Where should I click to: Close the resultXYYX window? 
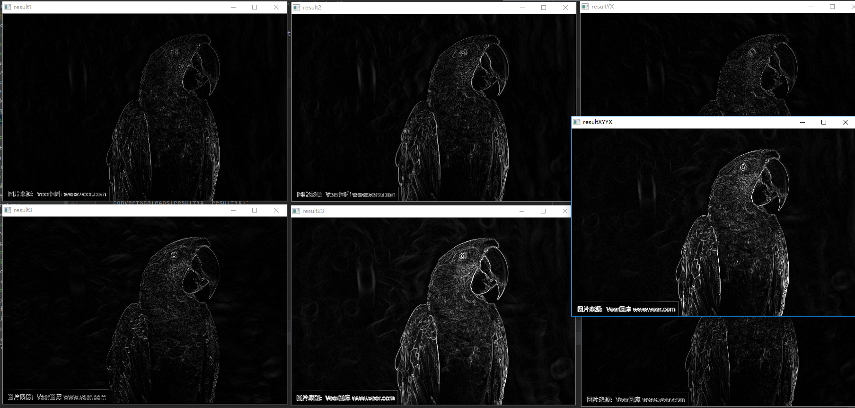(846, 122)
